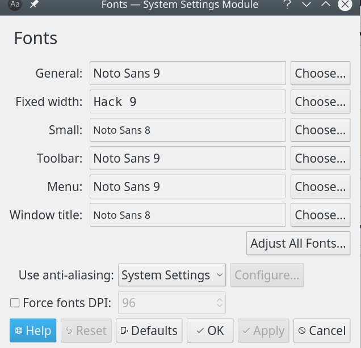Screen dimensions: 361x348
Task: Click the General: label
Action: coord(59,74)
